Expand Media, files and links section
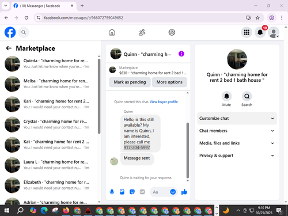The width and height of the screenshot is (288, 216). tap(237, 143)
